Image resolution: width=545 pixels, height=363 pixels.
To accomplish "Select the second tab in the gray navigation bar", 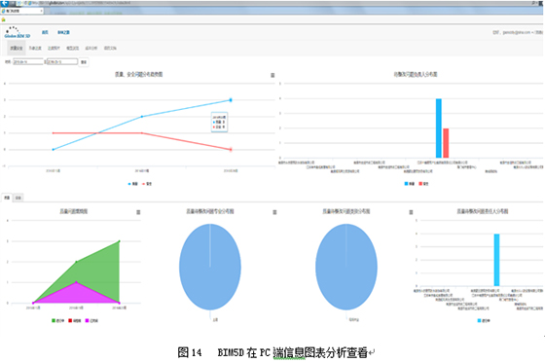I will pos(35,48).
